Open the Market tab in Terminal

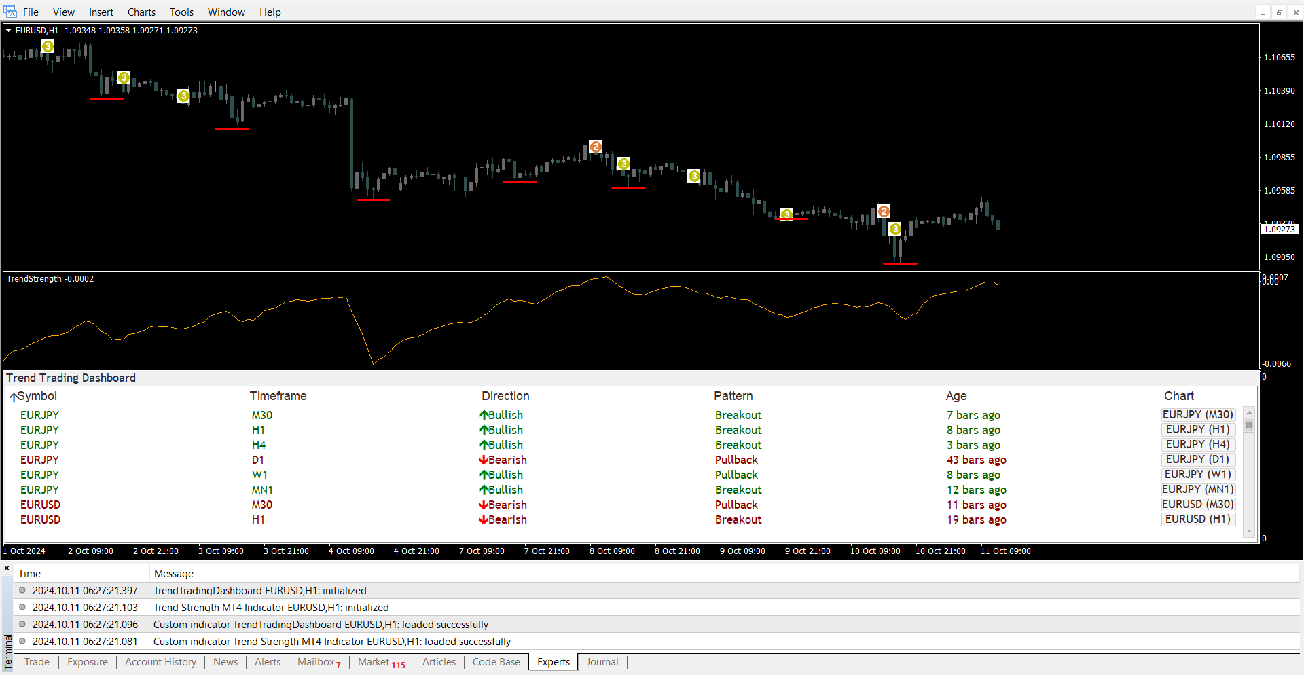[374, 662]
